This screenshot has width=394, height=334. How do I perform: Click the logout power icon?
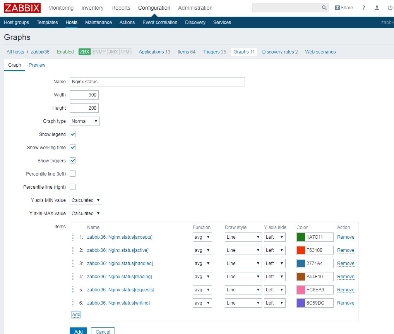pos(390,8)
